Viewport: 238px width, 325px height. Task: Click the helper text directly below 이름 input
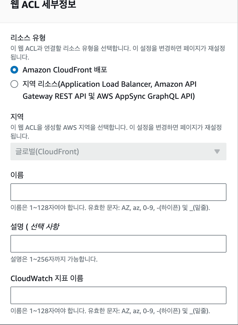(x=110, y=208)
